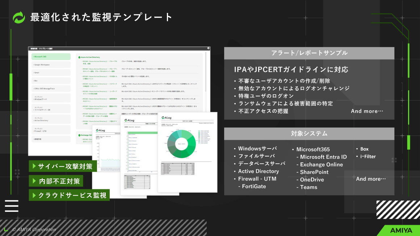Click the ALog logo on the left report thumbnail
The image size is (420, 236).
100,130
